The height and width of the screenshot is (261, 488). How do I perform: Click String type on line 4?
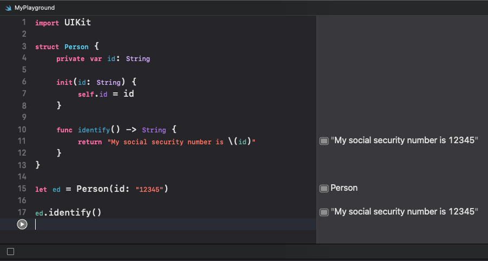(x=138, y=59)
